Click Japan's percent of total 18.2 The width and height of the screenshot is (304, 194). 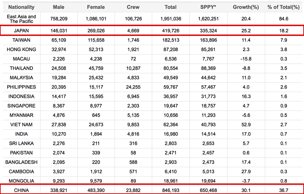[283, 31]
